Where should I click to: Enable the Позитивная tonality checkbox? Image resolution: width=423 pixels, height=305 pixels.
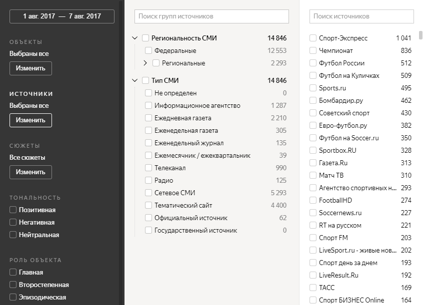(x=13, y=210)
